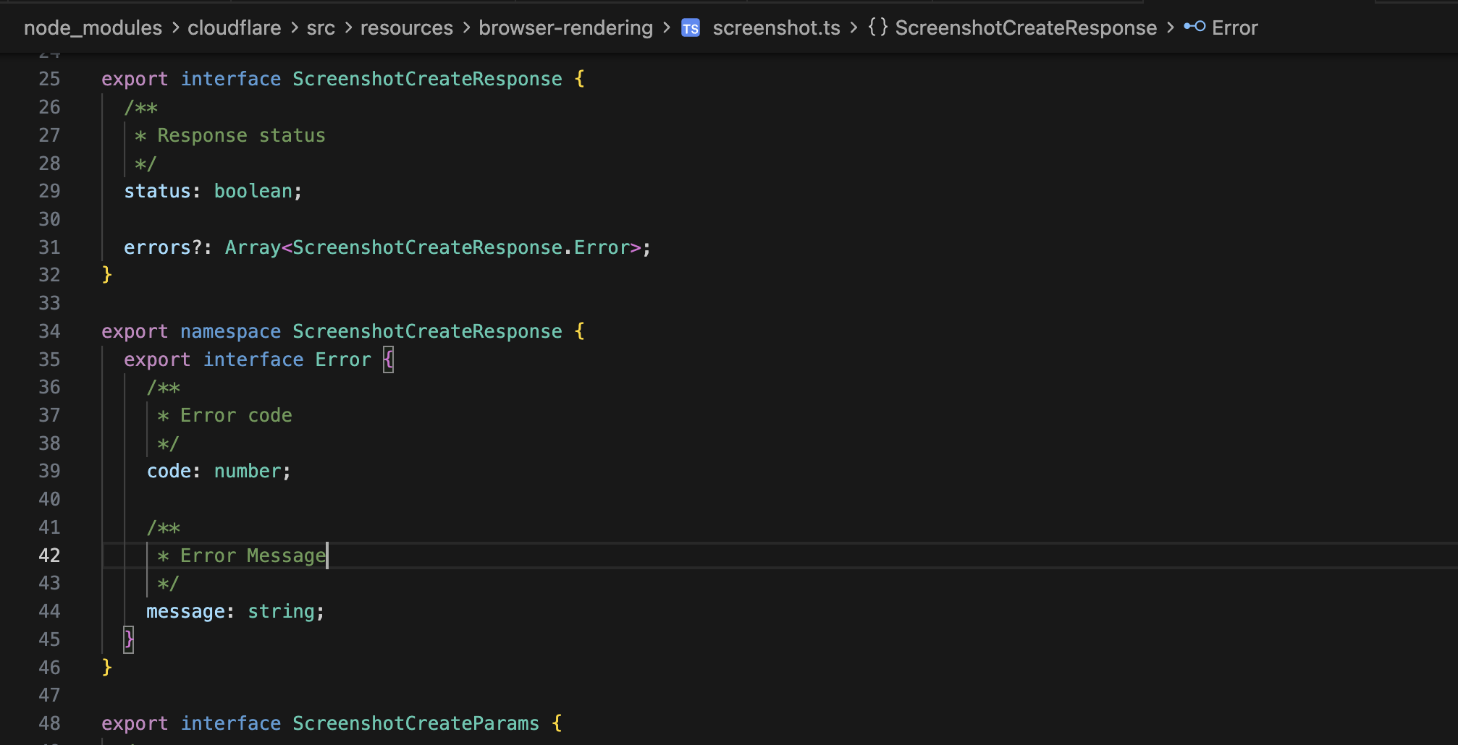Click 'Array' type on line 31
Screen dimensions: 1458x745
point(253,247)
